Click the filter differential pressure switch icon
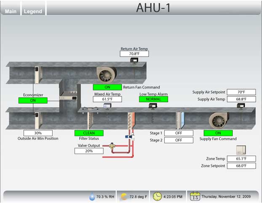This screenshot has height=203, width=262. (91, 110)
